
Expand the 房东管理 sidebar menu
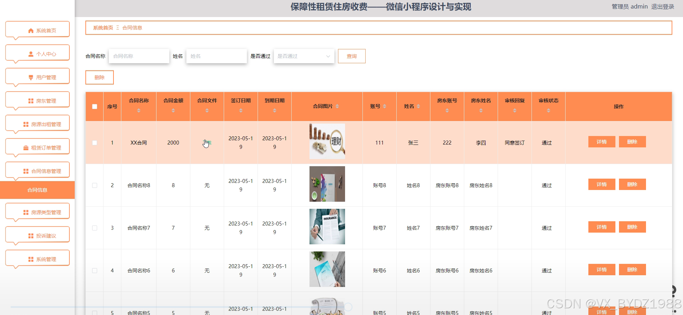[x=37, y=100]
